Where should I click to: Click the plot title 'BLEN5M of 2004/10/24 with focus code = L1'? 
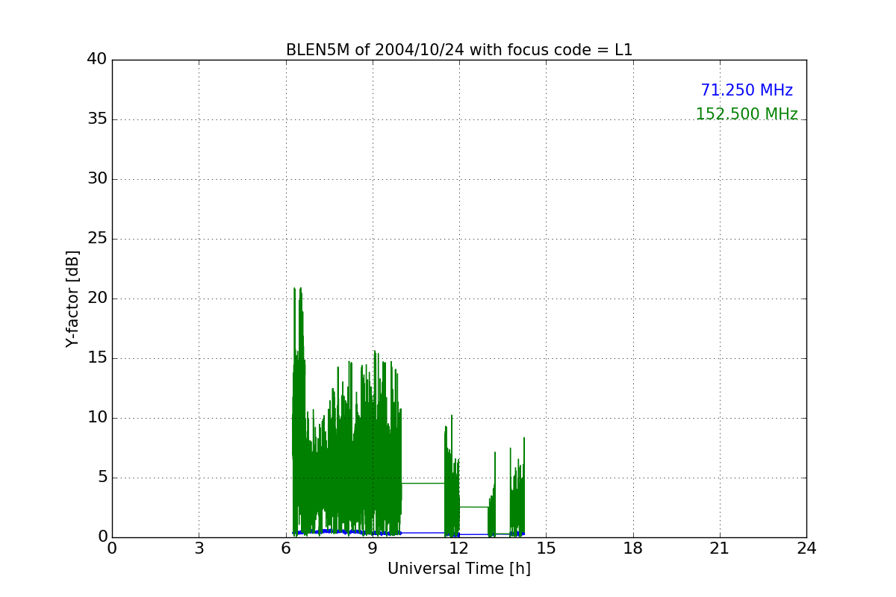point(459,50)
